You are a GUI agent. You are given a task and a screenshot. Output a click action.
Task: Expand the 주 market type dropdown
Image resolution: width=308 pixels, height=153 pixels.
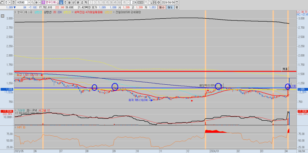(x=10, y=2)
